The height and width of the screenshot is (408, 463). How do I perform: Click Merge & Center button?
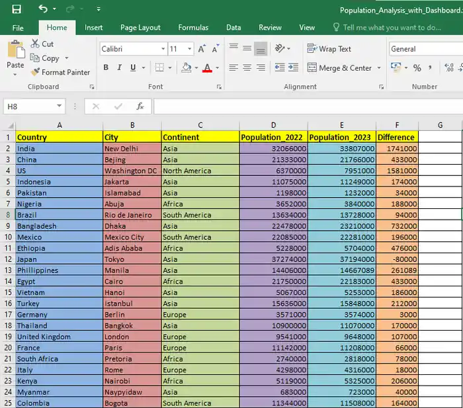point(339,68)
